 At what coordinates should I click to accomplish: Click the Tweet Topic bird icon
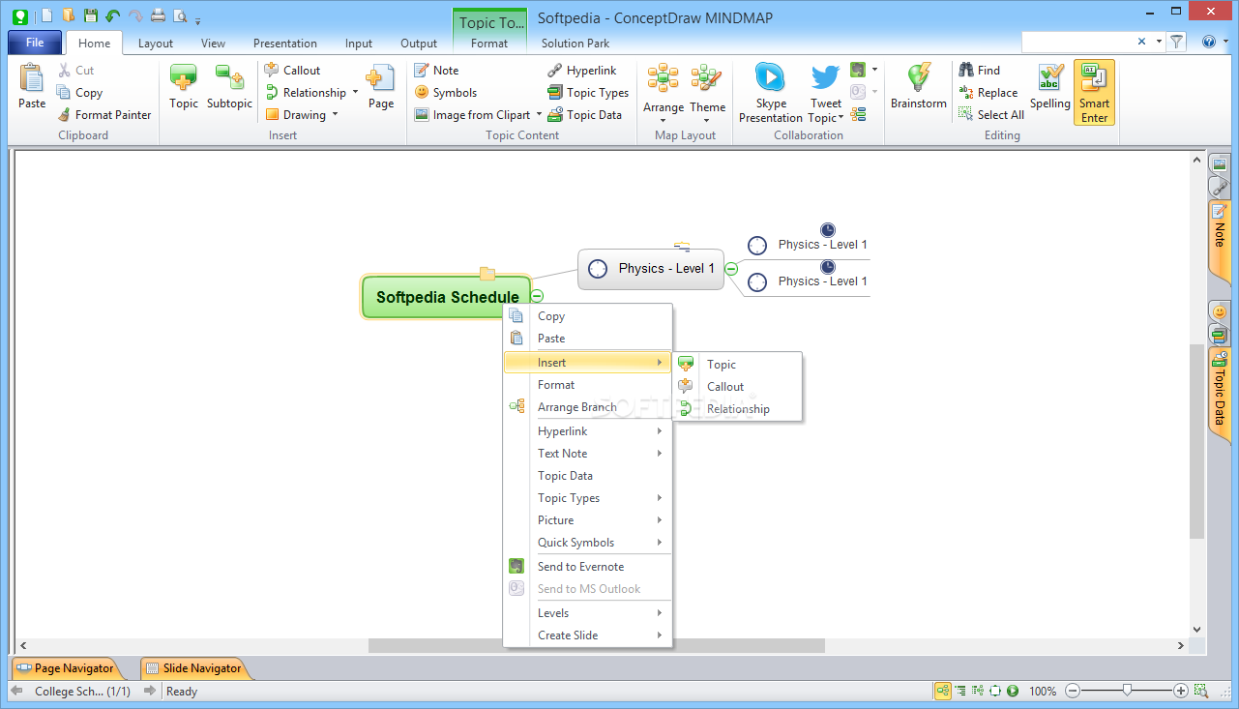tap(825, 77)
